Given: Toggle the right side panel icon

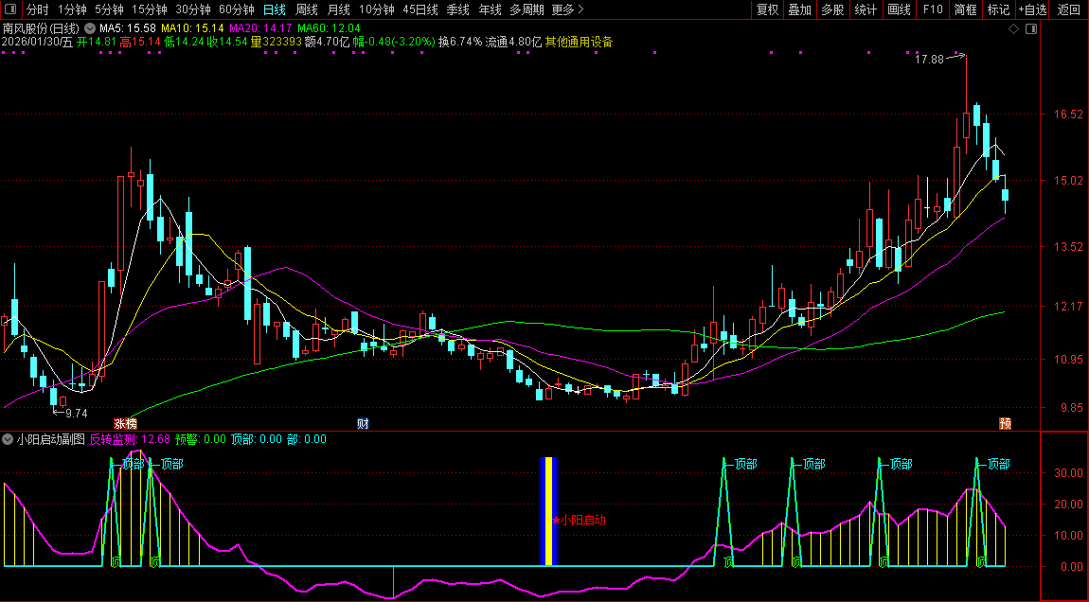Looking at the screenshot, I should click(x=1031, y=29).
